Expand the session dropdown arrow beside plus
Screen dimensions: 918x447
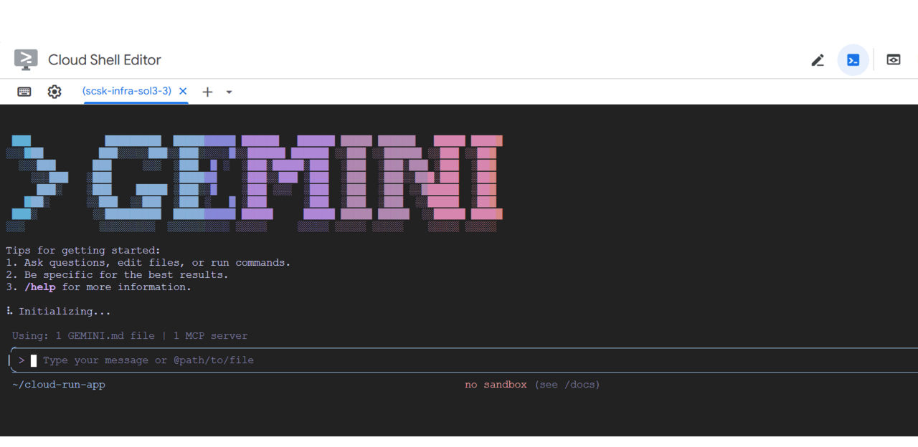[x=229, y=92]
